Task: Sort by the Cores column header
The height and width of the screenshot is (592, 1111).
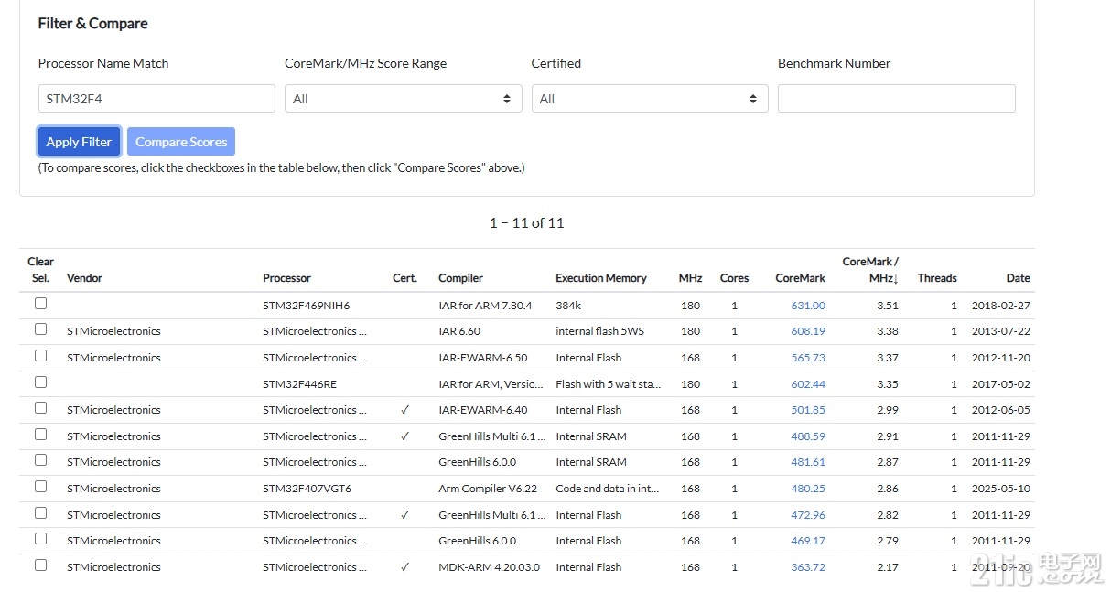Action: [734, 278]
